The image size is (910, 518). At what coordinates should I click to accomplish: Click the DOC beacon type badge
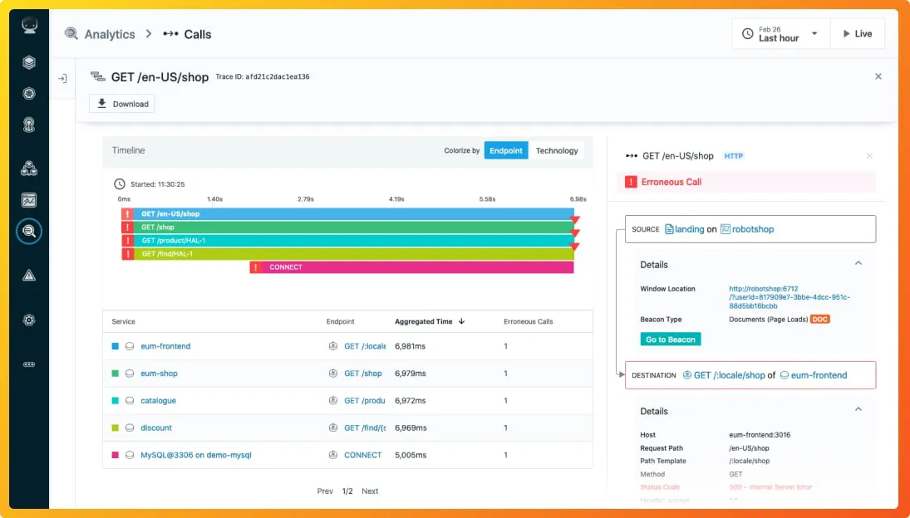[x=820, y=320]
